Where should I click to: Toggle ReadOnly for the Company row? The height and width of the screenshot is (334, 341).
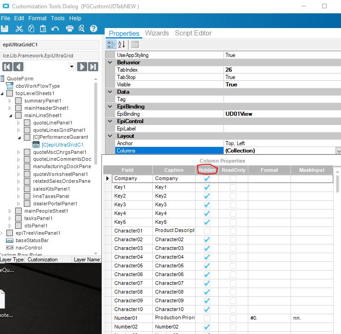point(233,179)
